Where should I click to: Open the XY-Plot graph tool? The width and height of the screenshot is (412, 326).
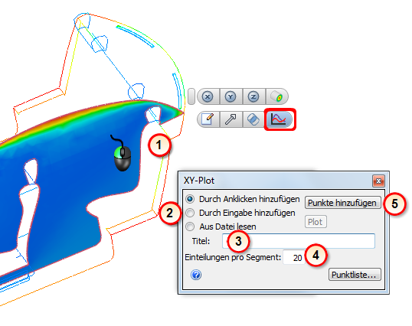click(x=279, y=119)
